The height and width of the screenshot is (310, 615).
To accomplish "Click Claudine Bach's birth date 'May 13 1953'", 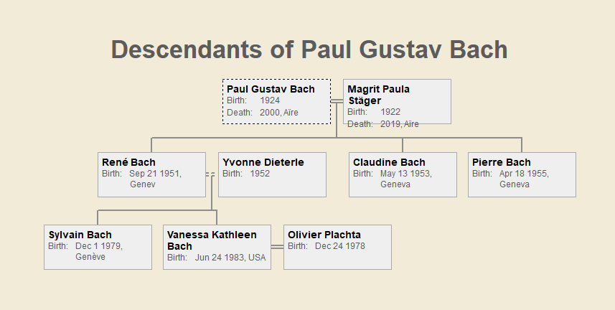I will point(405,174).
